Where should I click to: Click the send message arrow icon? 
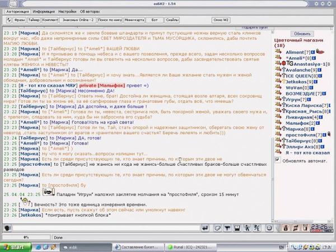206,228
